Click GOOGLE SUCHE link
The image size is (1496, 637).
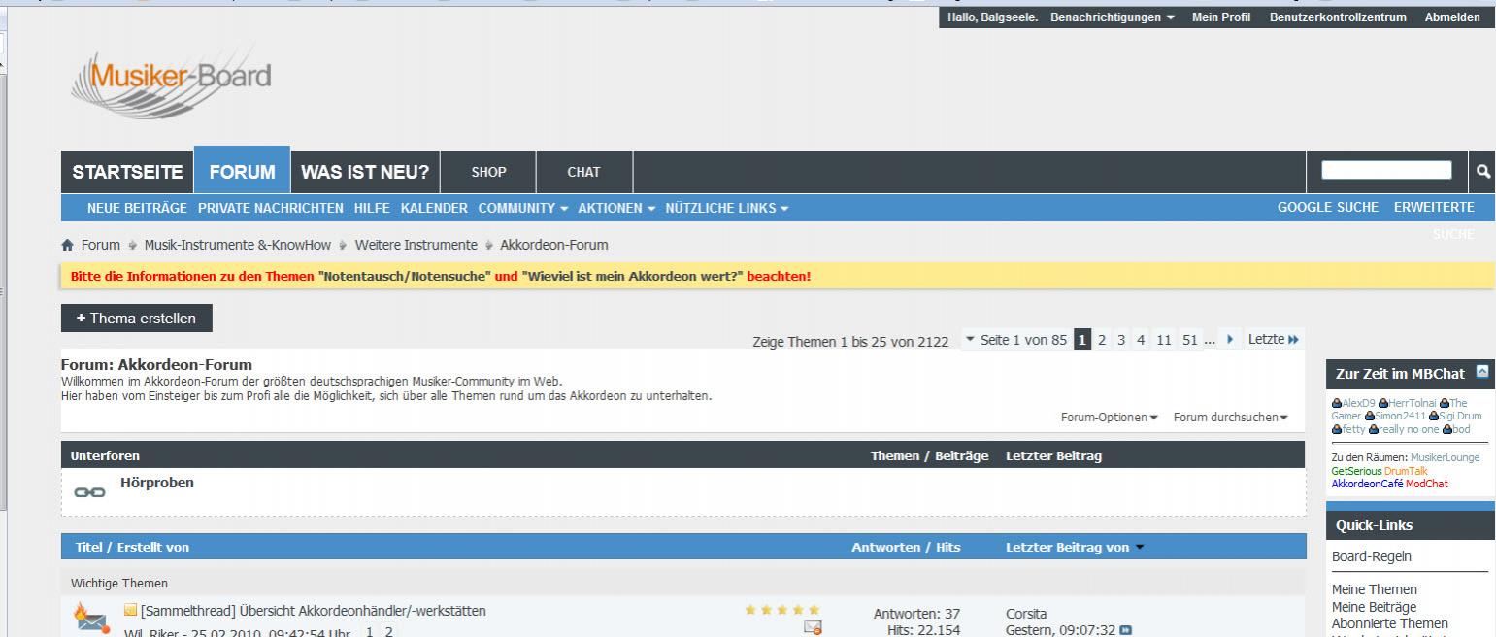click(x=1328, y=208)
